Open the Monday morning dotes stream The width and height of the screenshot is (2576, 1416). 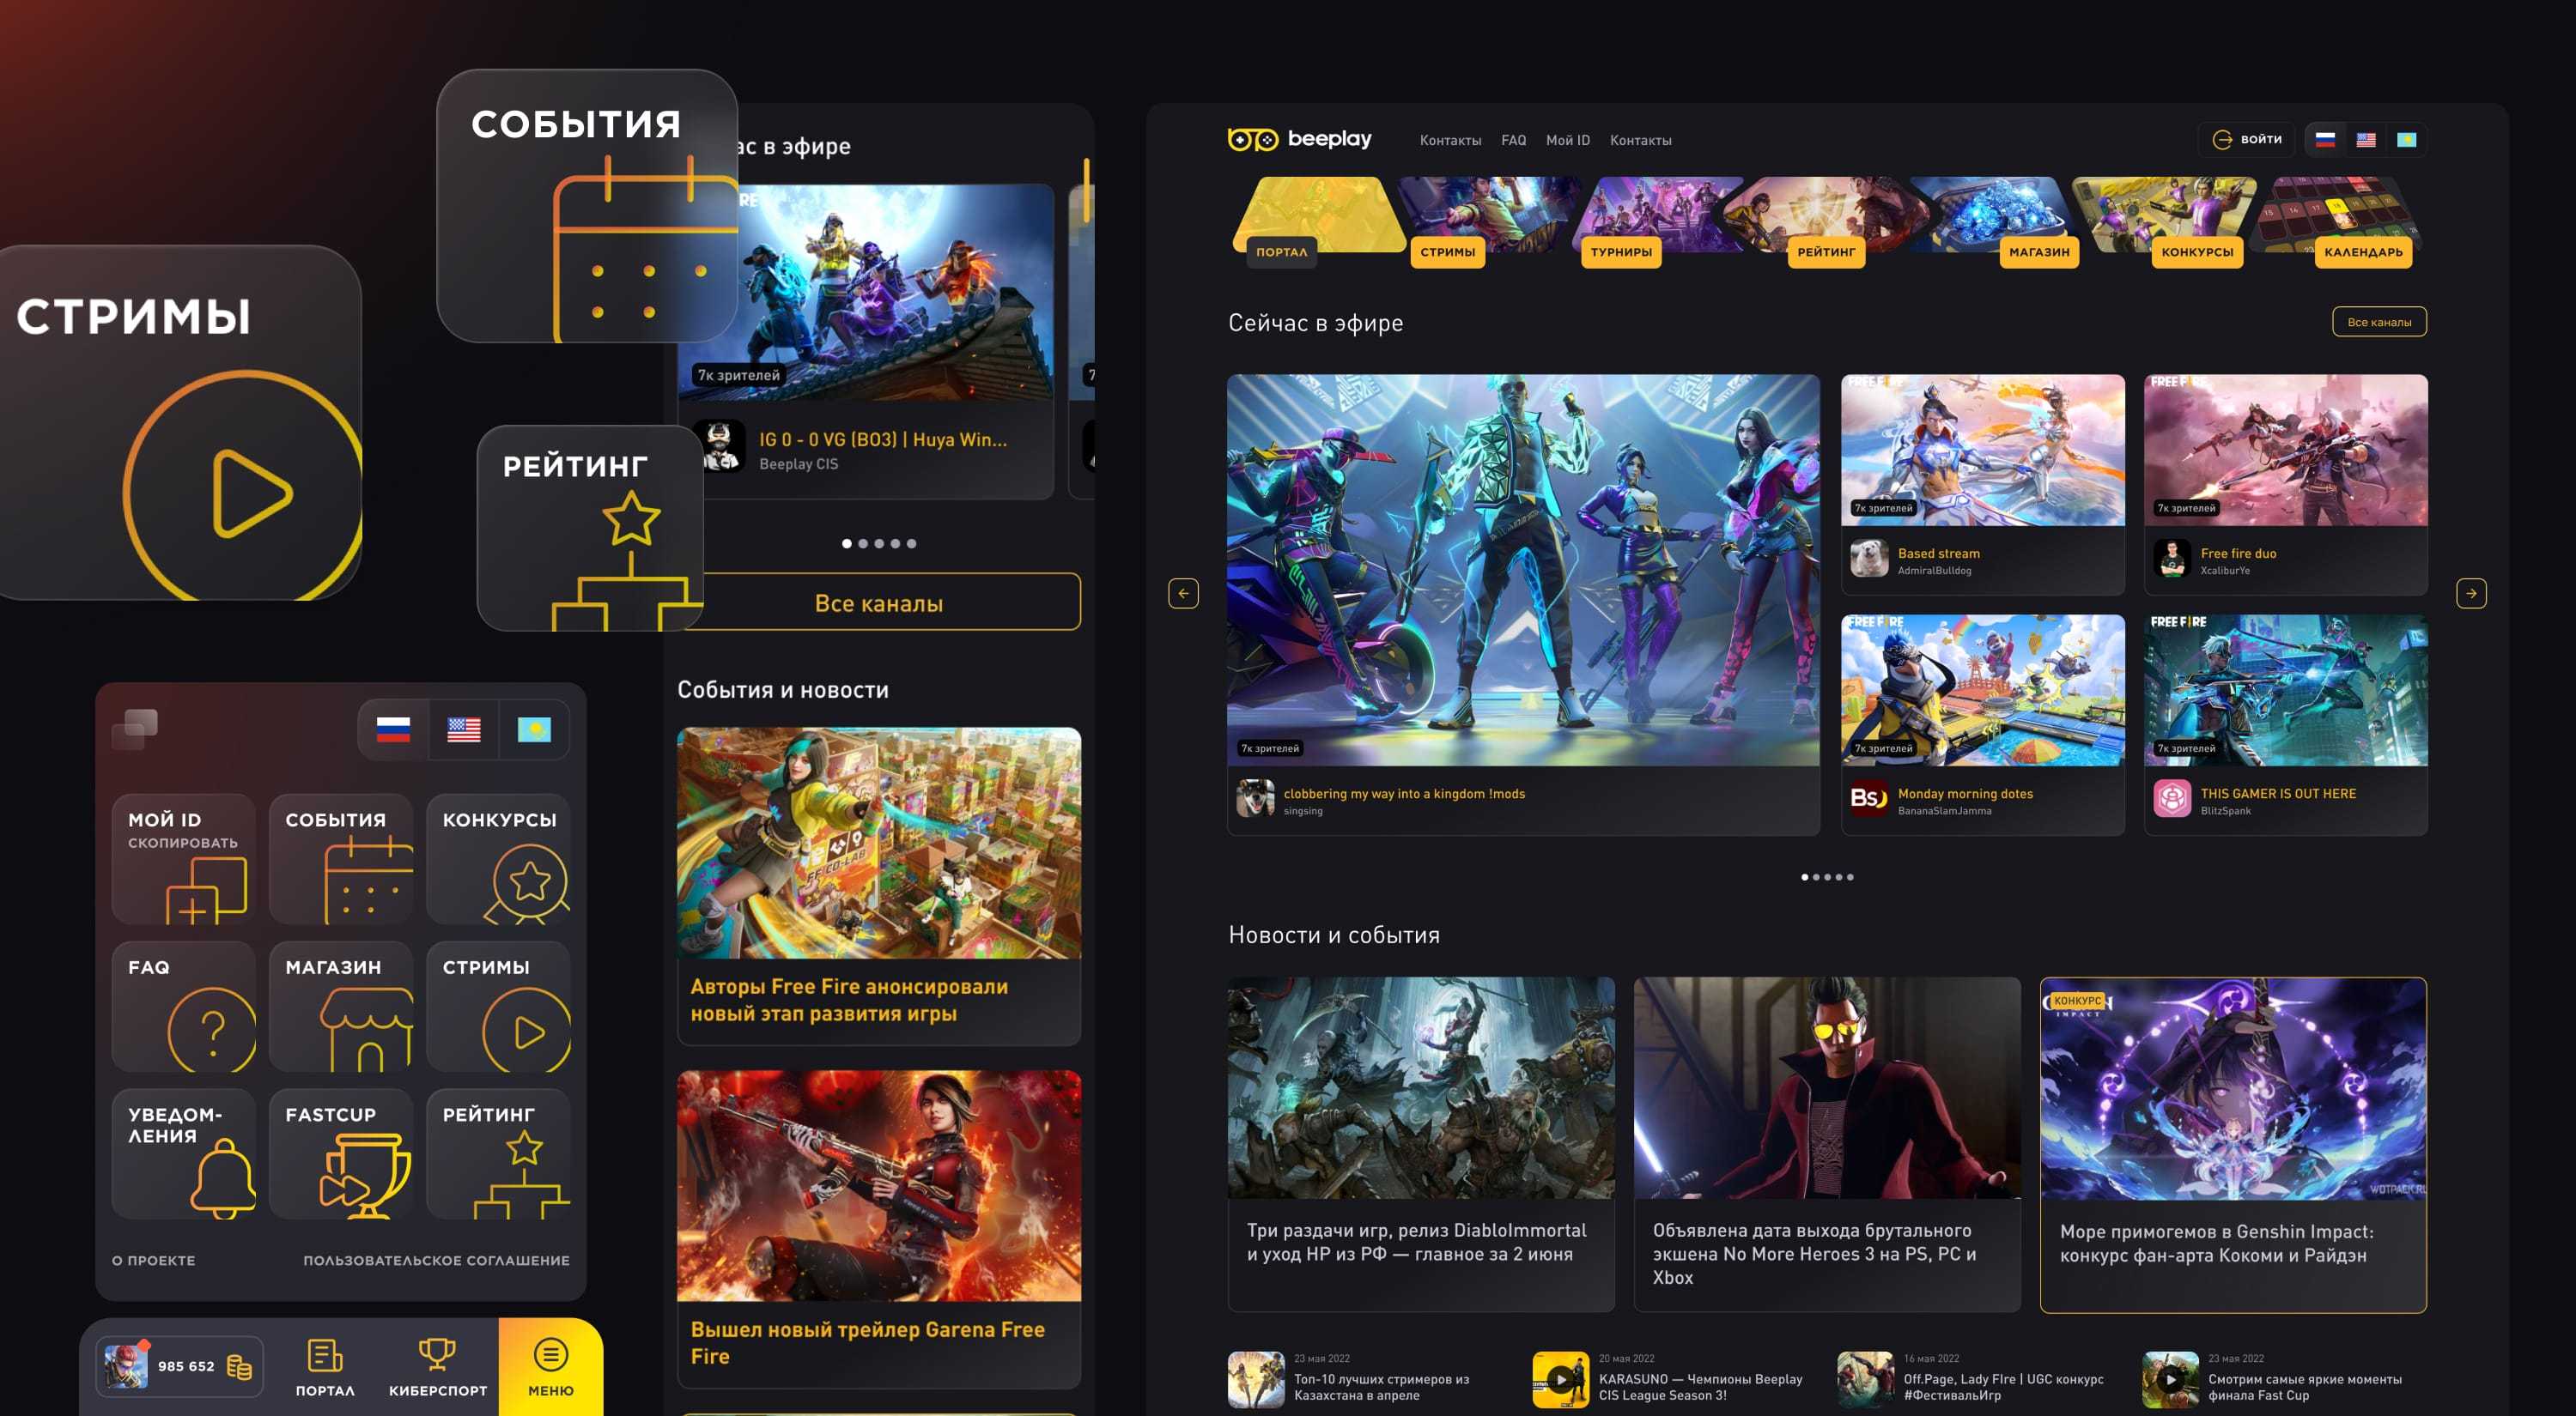1982,724
